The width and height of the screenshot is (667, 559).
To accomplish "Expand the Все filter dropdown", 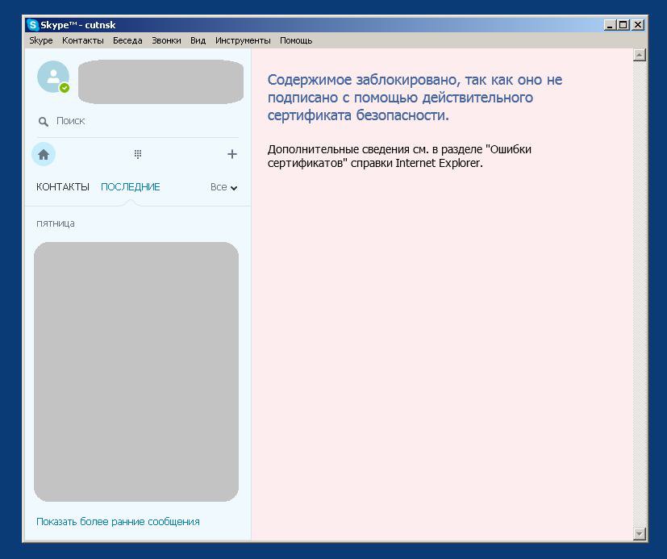I will tap(223, 187).
